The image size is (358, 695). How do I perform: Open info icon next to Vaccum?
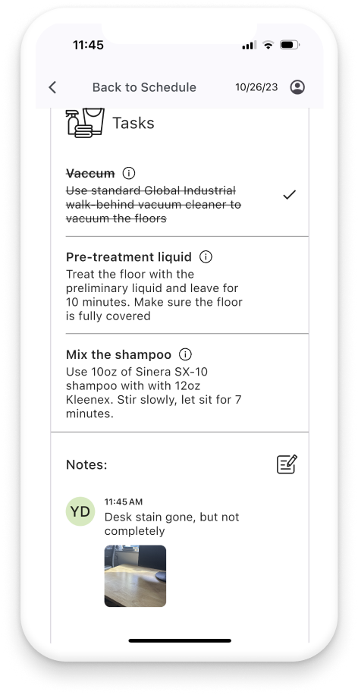(x=128, y=173)
